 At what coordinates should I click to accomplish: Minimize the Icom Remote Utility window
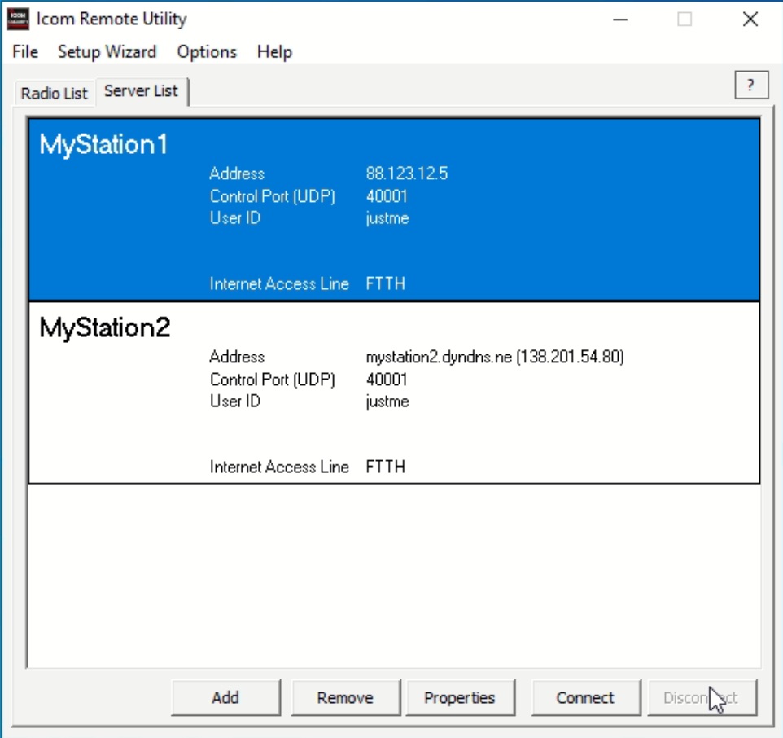pos(620,20)
